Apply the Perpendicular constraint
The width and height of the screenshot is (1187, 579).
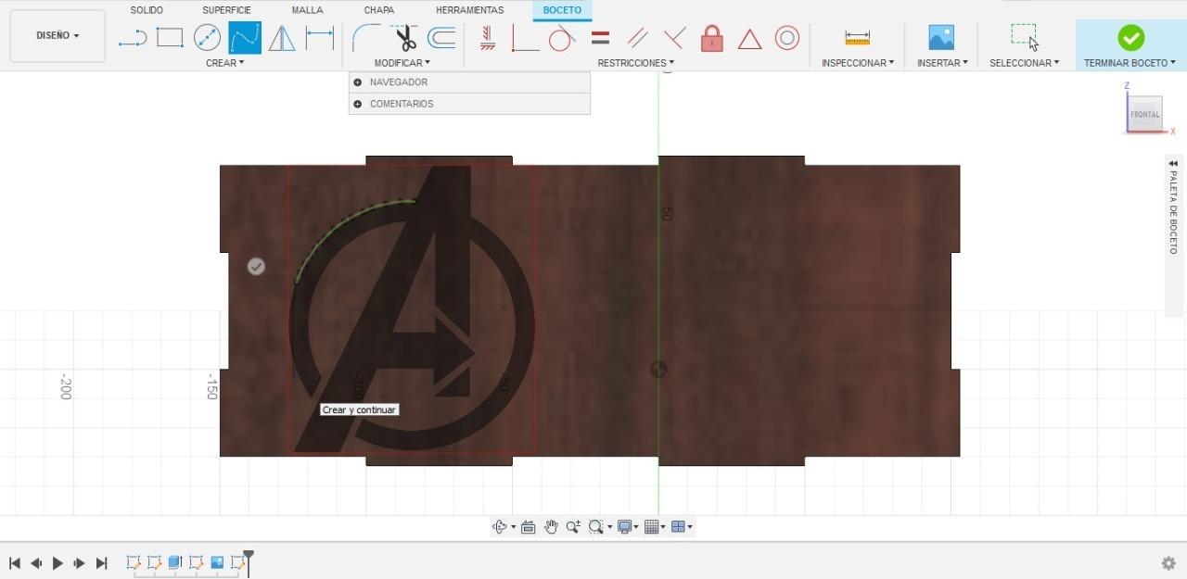point(674,38)
